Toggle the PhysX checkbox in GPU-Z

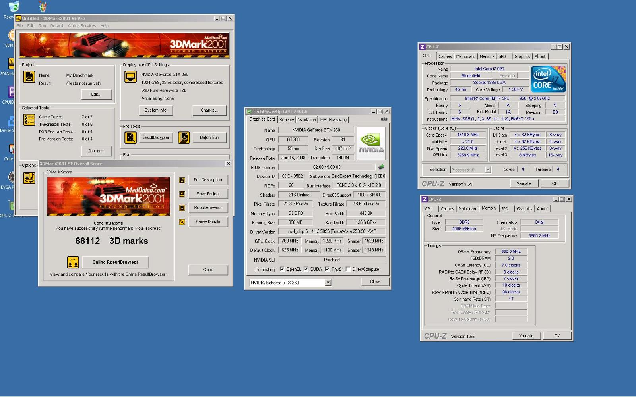point(327,269)
